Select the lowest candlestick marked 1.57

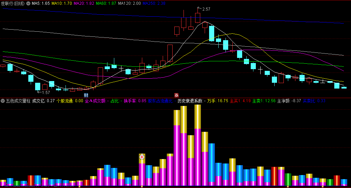38,87
